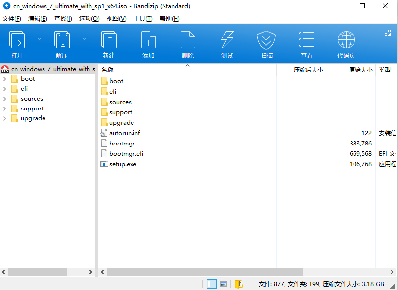398x290 pixels.
Task: Toggle the image preview view in status bar
Action: click(223, 284)
